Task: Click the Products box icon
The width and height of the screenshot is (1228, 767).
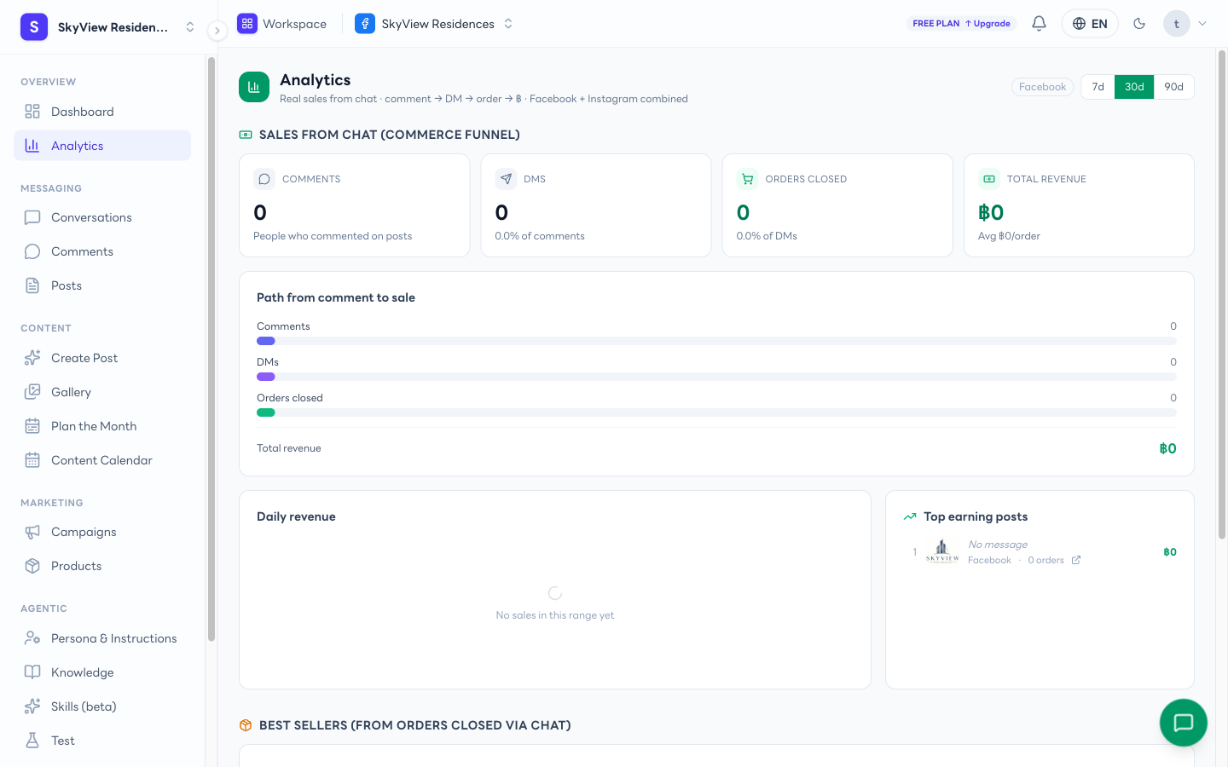Action: (32, 566)
